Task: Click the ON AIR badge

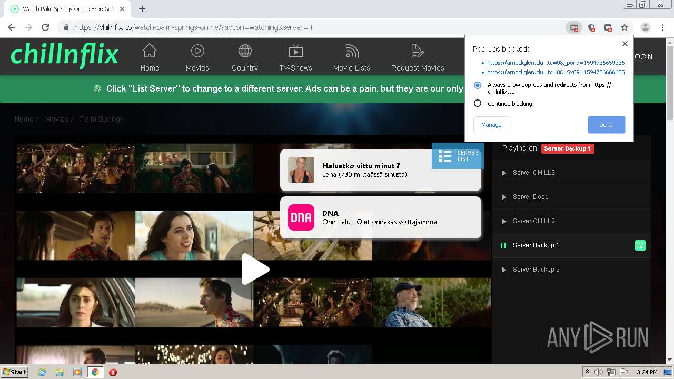Action: [x=640, y=245]
